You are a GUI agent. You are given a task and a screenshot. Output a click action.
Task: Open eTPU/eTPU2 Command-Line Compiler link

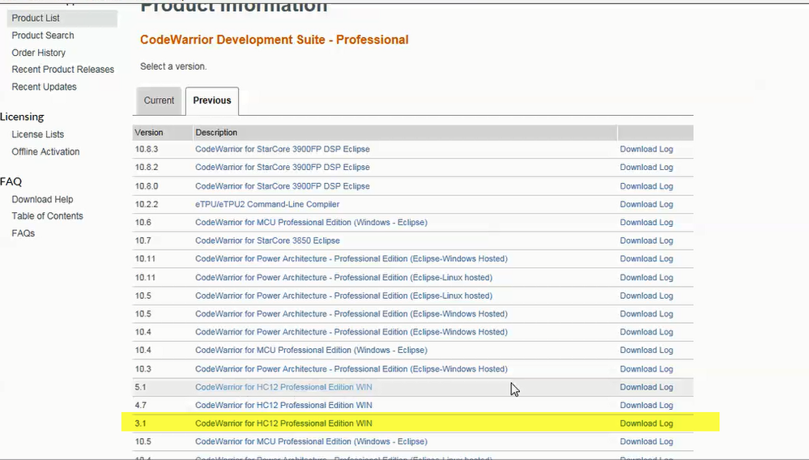pos(267,204)
